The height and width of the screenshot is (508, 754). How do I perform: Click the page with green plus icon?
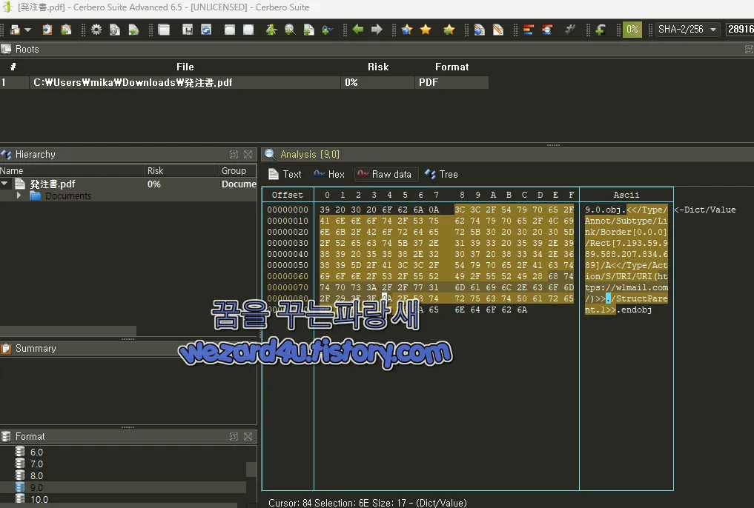[308, 30]
